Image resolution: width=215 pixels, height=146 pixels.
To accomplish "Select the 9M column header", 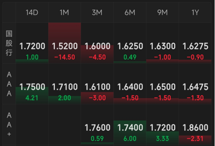I will point(162,12).
